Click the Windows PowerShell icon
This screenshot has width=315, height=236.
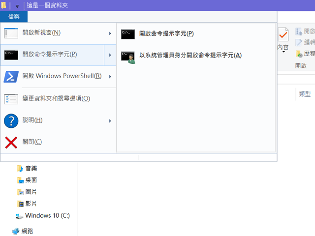[11, 77]
